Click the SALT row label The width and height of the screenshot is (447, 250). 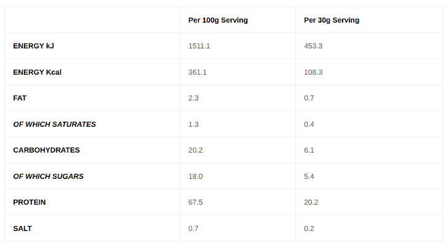click(22, 229)
